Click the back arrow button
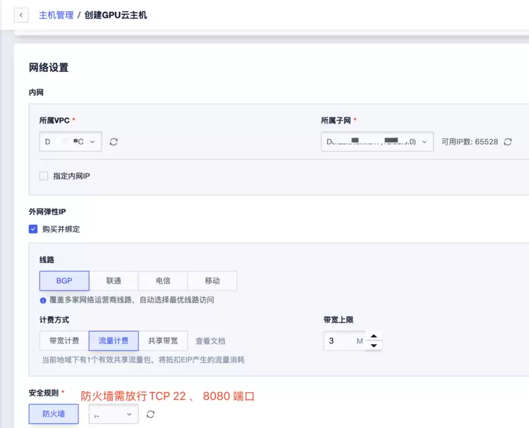The height and width of the screenshot is (428, 529). click(x=21, y=15)
